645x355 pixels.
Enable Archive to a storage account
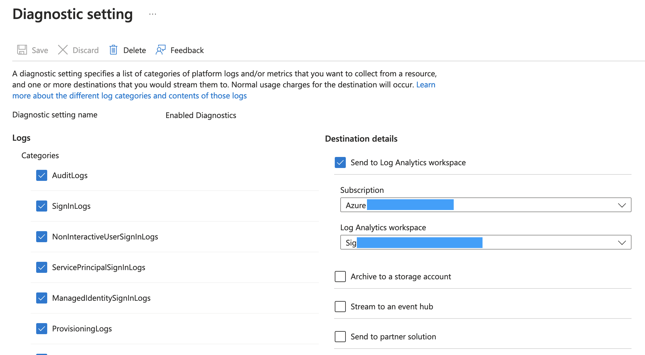(340, 277)
